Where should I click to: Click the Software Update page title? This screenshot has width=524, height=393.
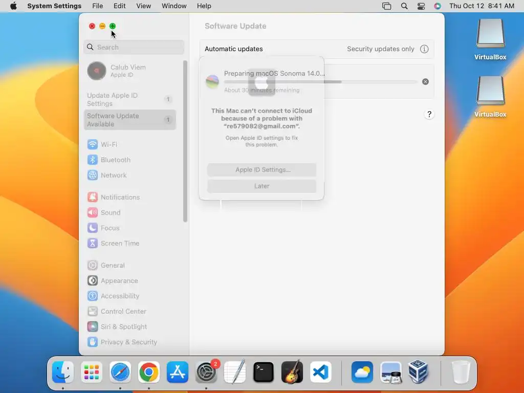click(235, 26)
